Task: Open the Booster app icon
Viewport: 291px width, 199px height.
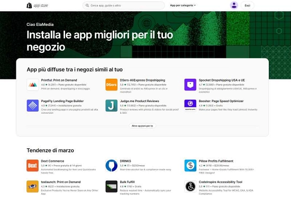Action: (x=190, y=105)
